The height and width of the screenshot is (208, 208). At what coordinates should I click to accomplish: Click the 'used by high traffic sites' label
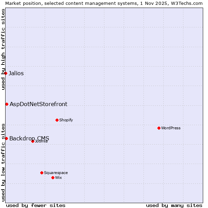click(x=3, y=49)
